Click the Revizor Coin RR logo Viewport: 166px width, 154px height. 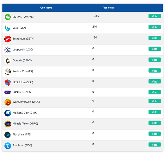click(x=8, y=72)
